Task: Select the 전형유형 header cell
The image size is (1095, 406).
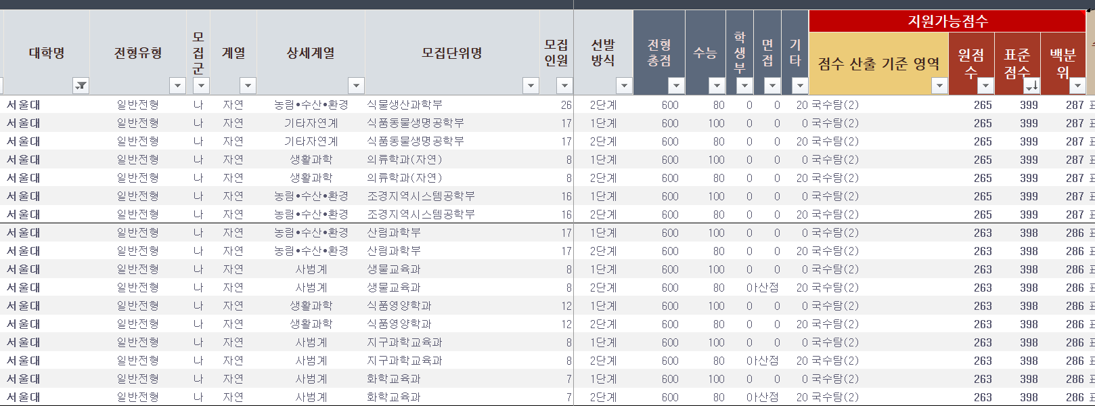Action: click(138, 53)
